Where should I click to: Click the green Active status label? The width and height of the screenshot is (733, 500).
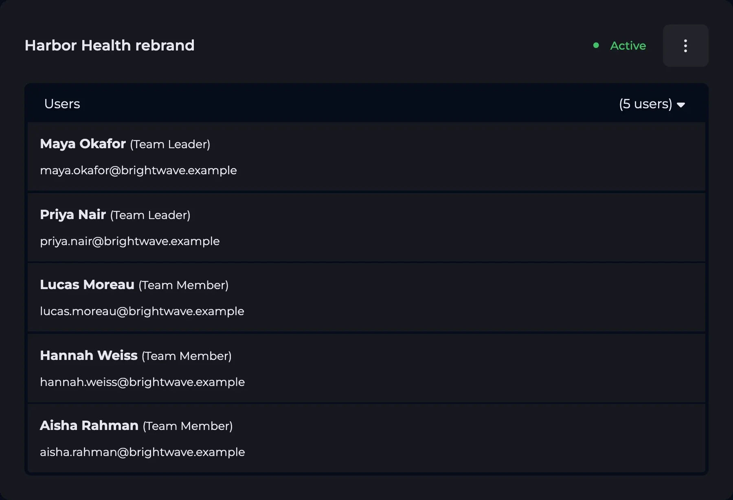(628, 46)
